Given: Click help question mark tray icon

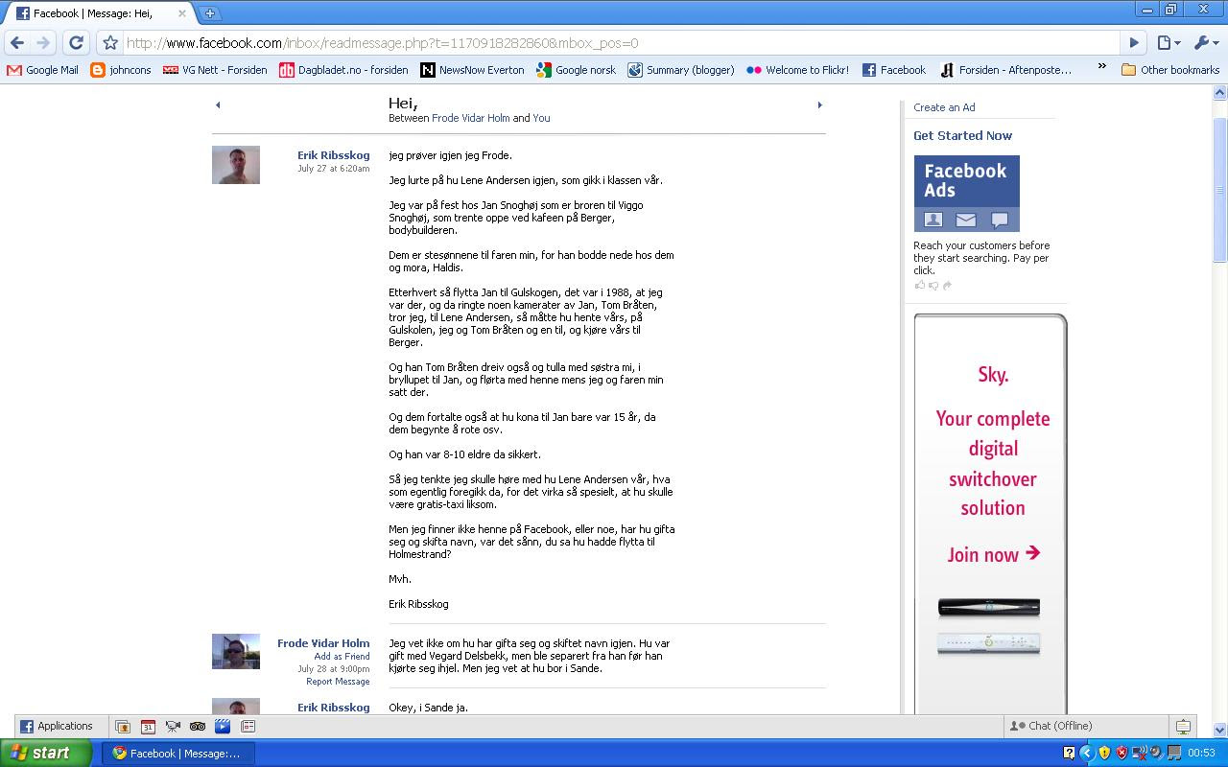Looking at the screenshot, I should (x=1069, y=753).
